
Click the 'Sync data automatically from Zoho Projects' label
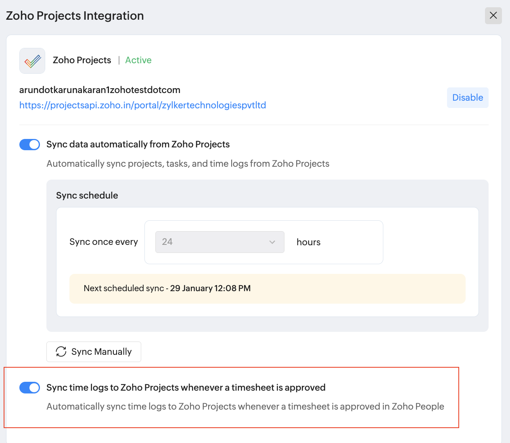(138, 144)
